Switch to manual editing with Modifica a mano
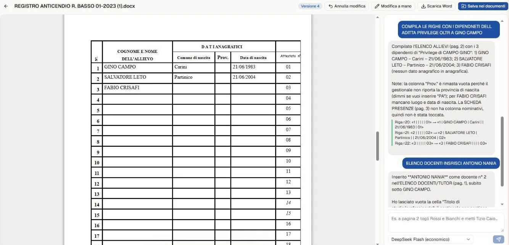Viewport: 509px width, 245px height. [x=393, y=6]
